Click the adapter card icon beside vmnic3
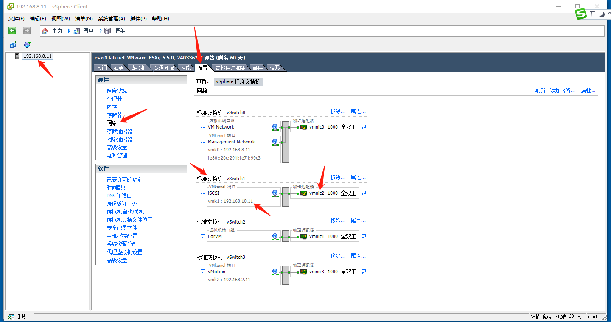The height and width of the screenshot is (322, 611). tap(304, 272)
